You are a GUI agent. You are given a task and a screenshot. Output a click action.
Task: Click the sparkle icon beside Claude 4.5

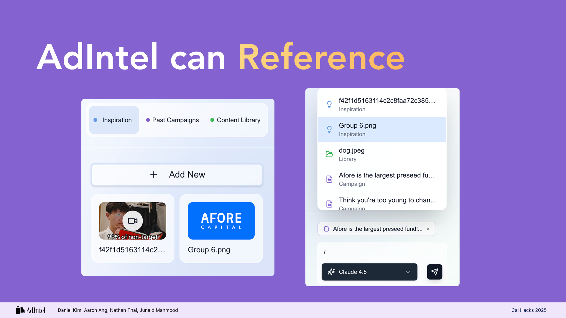tap(331, 272)
